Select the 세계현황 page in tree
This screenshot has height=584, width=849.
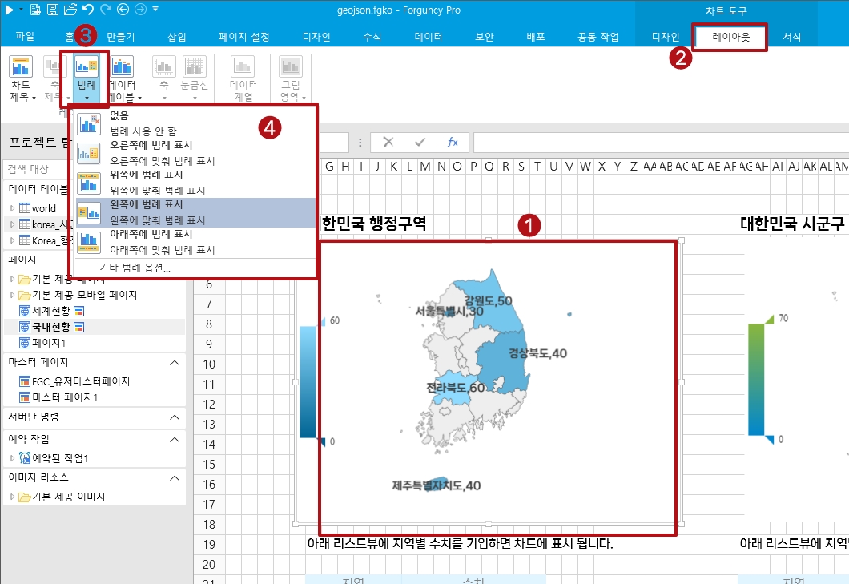51,311
